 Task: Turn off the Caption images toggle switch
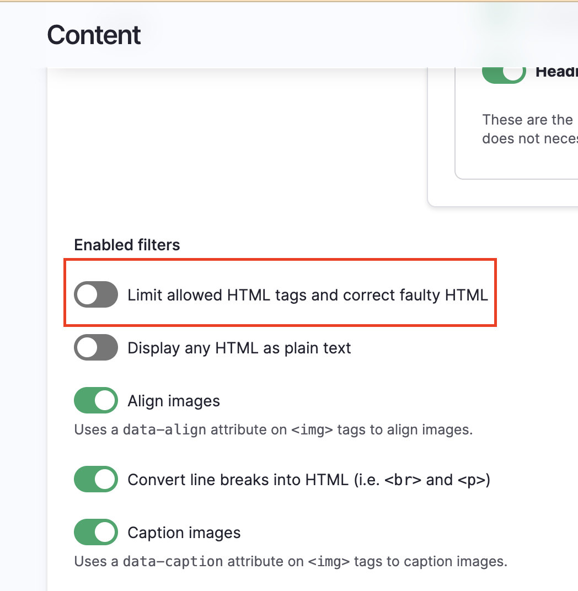coord(96,533)
